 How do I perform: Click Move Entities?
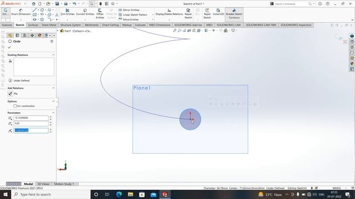[129, 19]
